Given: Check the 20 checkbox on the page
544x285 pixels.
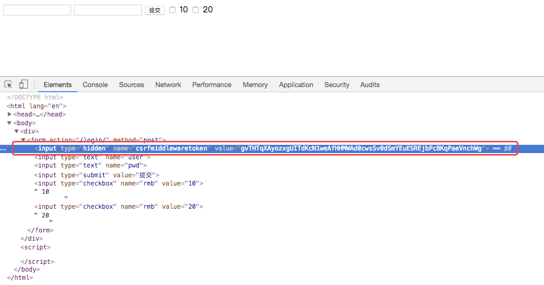Looking at the screenshot, I should (x=196, y=10).
